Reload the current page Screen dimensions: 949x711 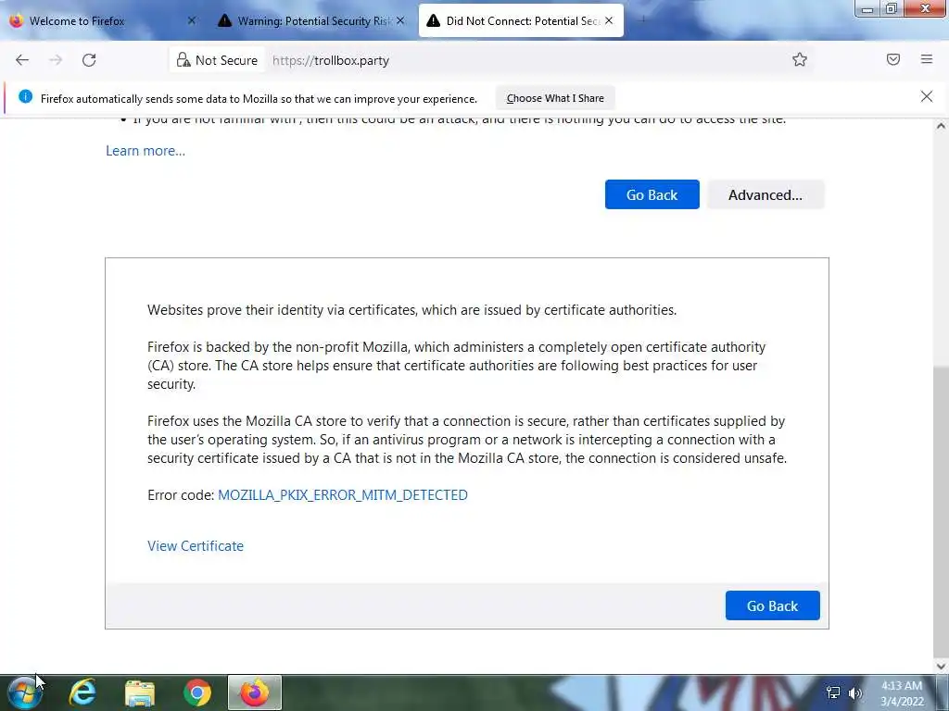pyautogui.click(x=89, y=60)
